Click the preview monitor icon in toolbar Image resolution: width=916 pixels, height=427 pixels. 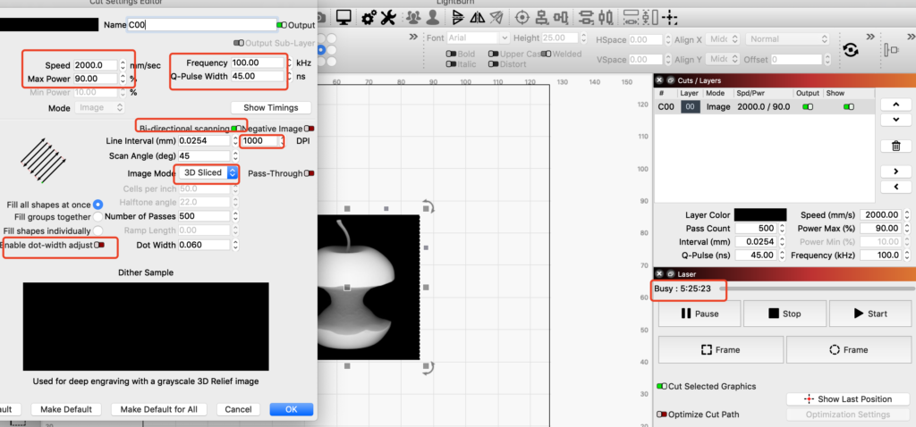pyautogui.click(x=343, y=17)
